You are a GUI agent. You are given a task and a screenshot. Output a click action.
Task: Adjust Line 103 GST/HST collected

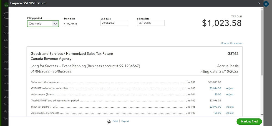[230, 88]
